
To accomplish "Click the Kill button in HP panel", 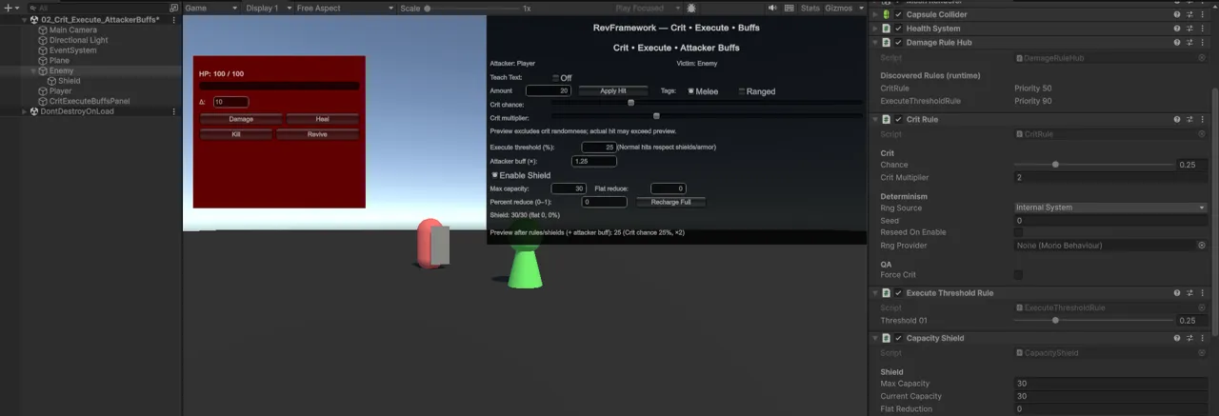I will click(236, 134).
